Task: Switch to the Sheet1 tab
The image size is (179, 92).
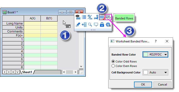Action: click(27, 72)
